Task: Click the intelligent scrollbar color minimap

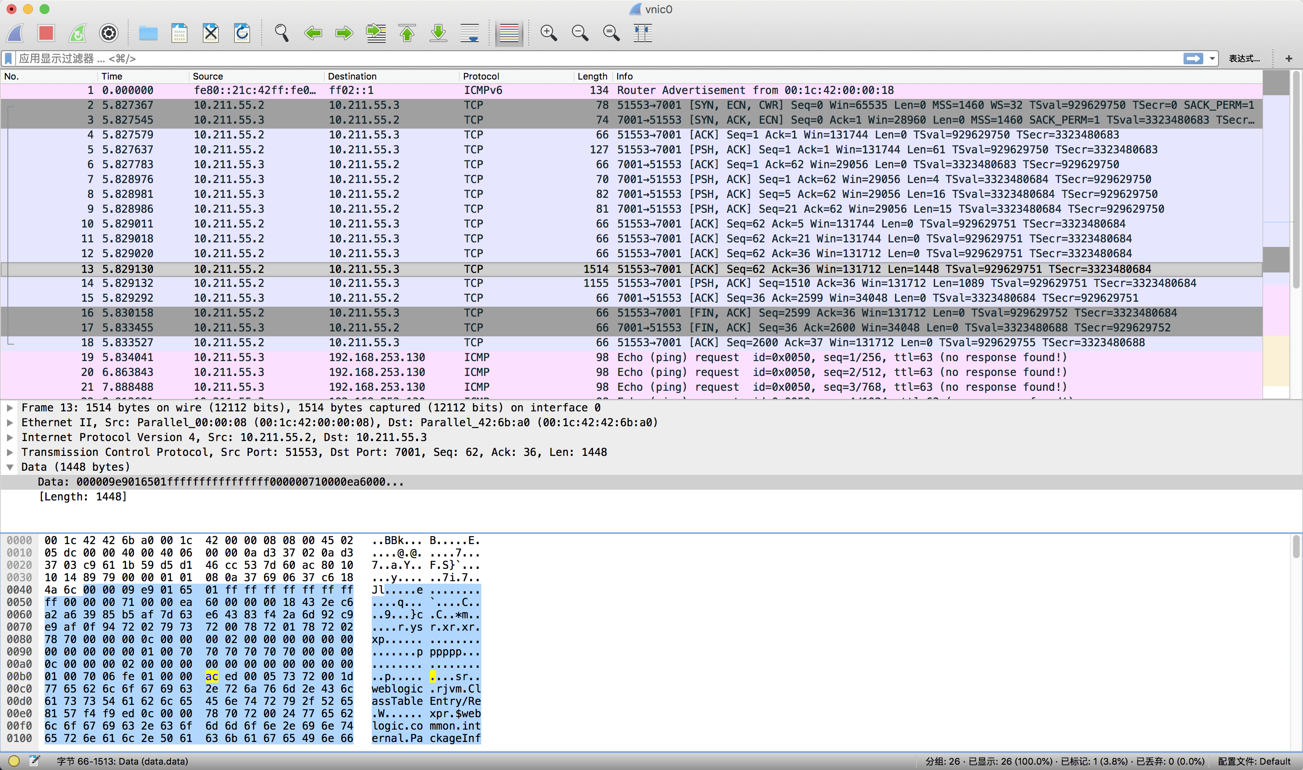Action: point(1276,235)
